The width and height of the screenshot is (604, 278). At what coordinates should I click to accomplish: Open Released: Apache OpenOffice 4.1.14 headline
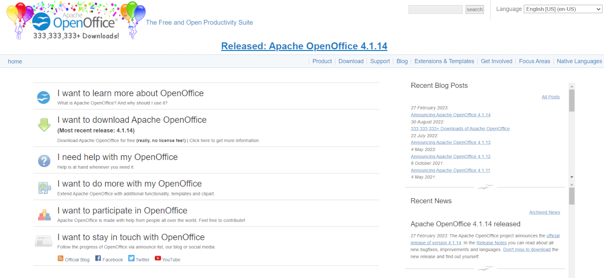[x=304, y=46]
